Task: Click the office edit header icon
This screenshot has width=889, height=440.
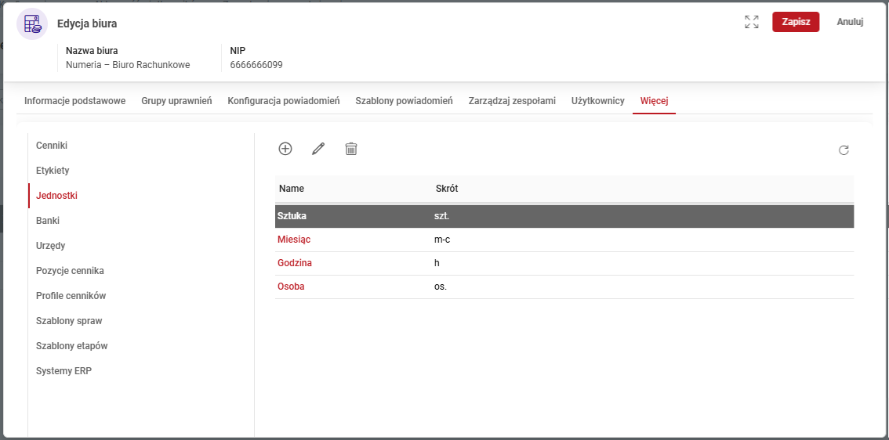Action: point(32,23)
